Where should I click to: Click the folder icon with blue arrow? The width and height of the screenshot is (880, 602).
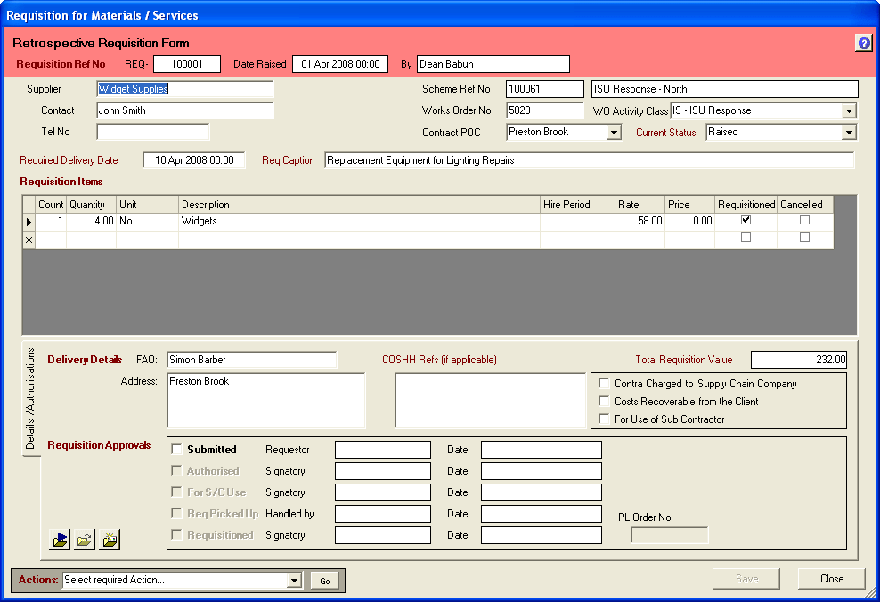point(60,539)
